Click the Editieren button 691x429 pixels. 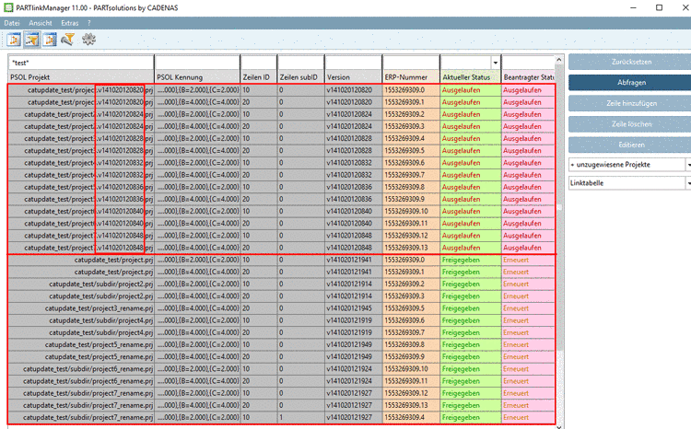[x=631, y=145]
